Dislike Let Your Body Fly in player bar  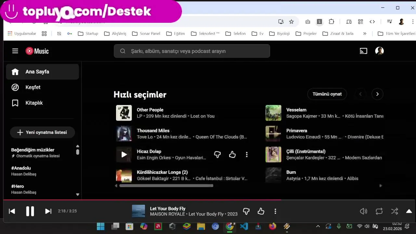coord(246,211)
